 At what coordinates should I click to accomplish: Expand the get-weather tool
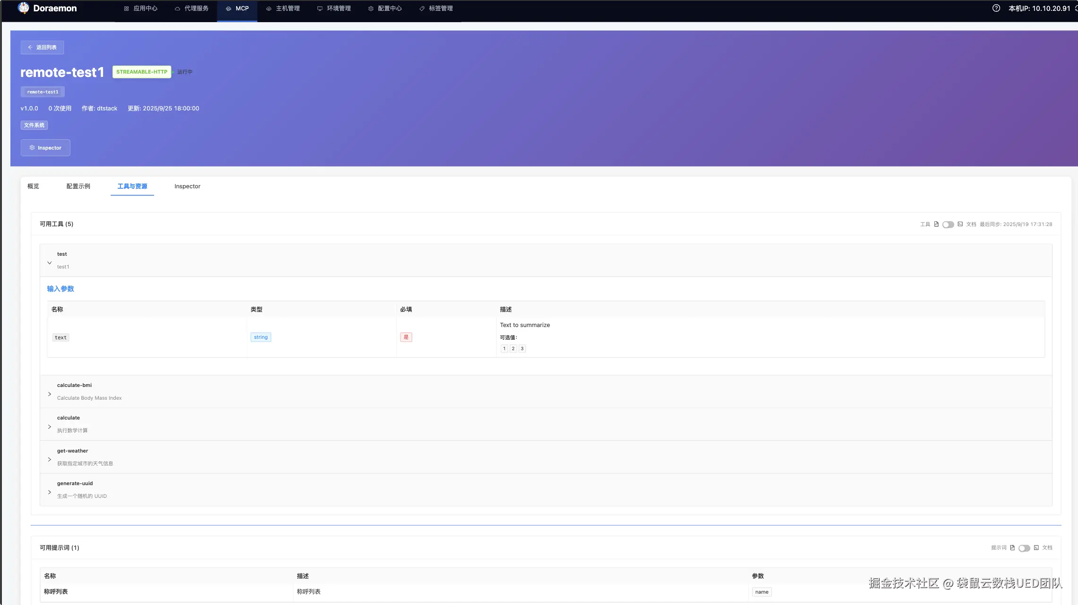[x=50, y=459]
